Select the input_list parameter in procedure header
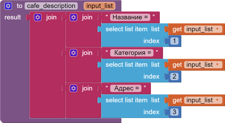The height and width of the screenshot is (123, 225). pyautogui.click(x=99, y=6)
